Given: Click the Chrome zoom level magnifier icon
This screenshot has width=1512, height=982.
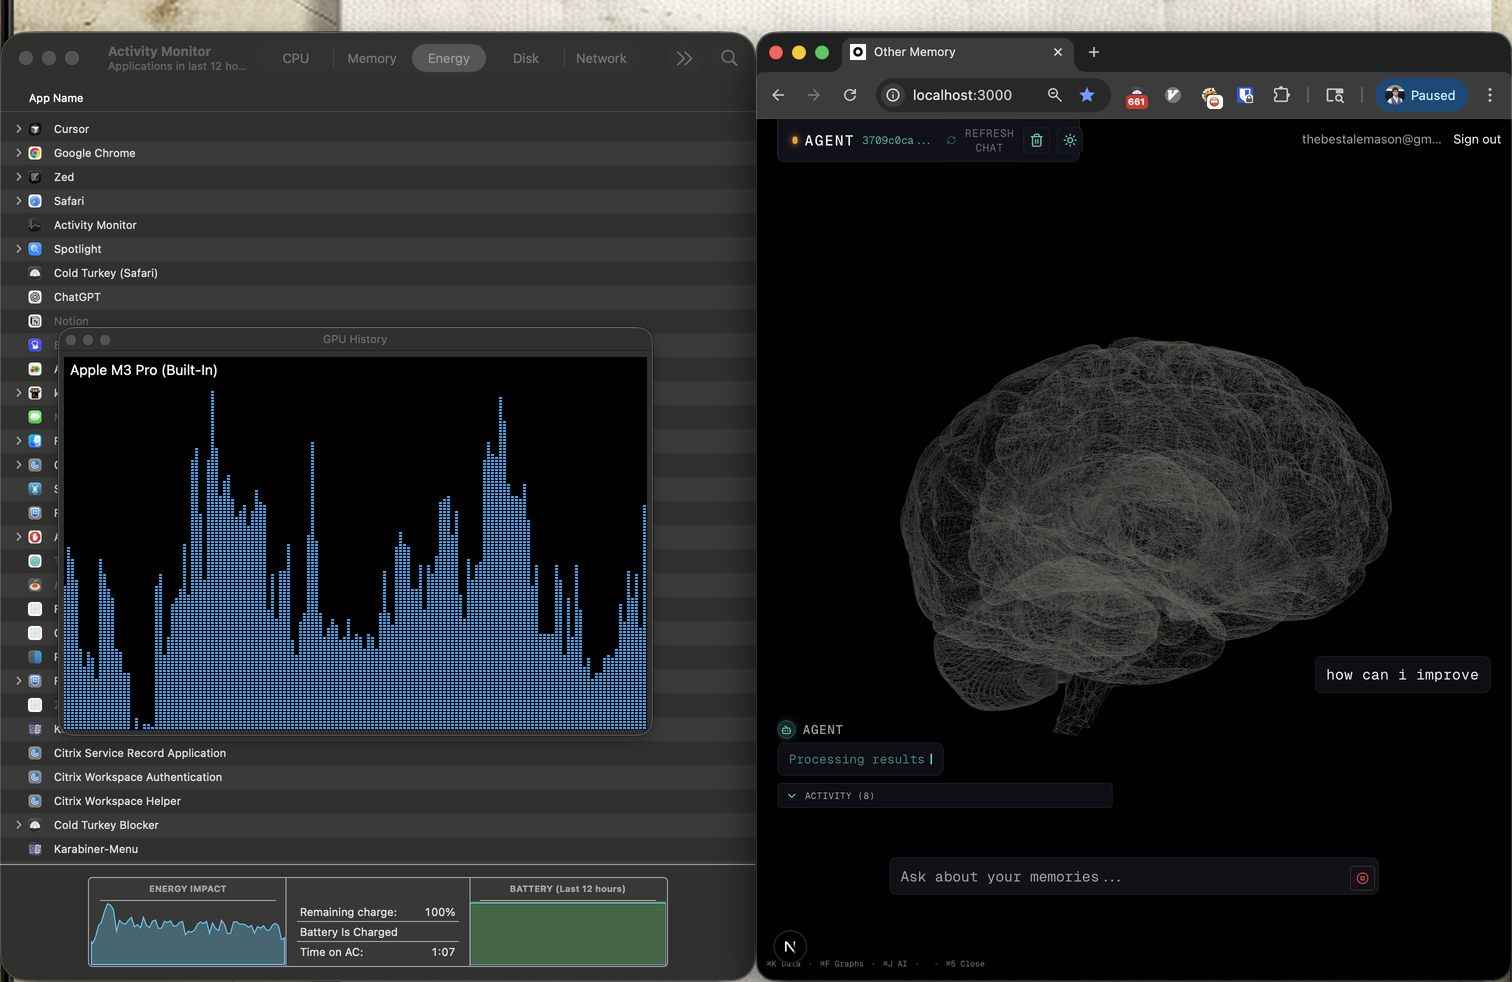Looking at the screenshot, I should click(x=1054, y=95).
